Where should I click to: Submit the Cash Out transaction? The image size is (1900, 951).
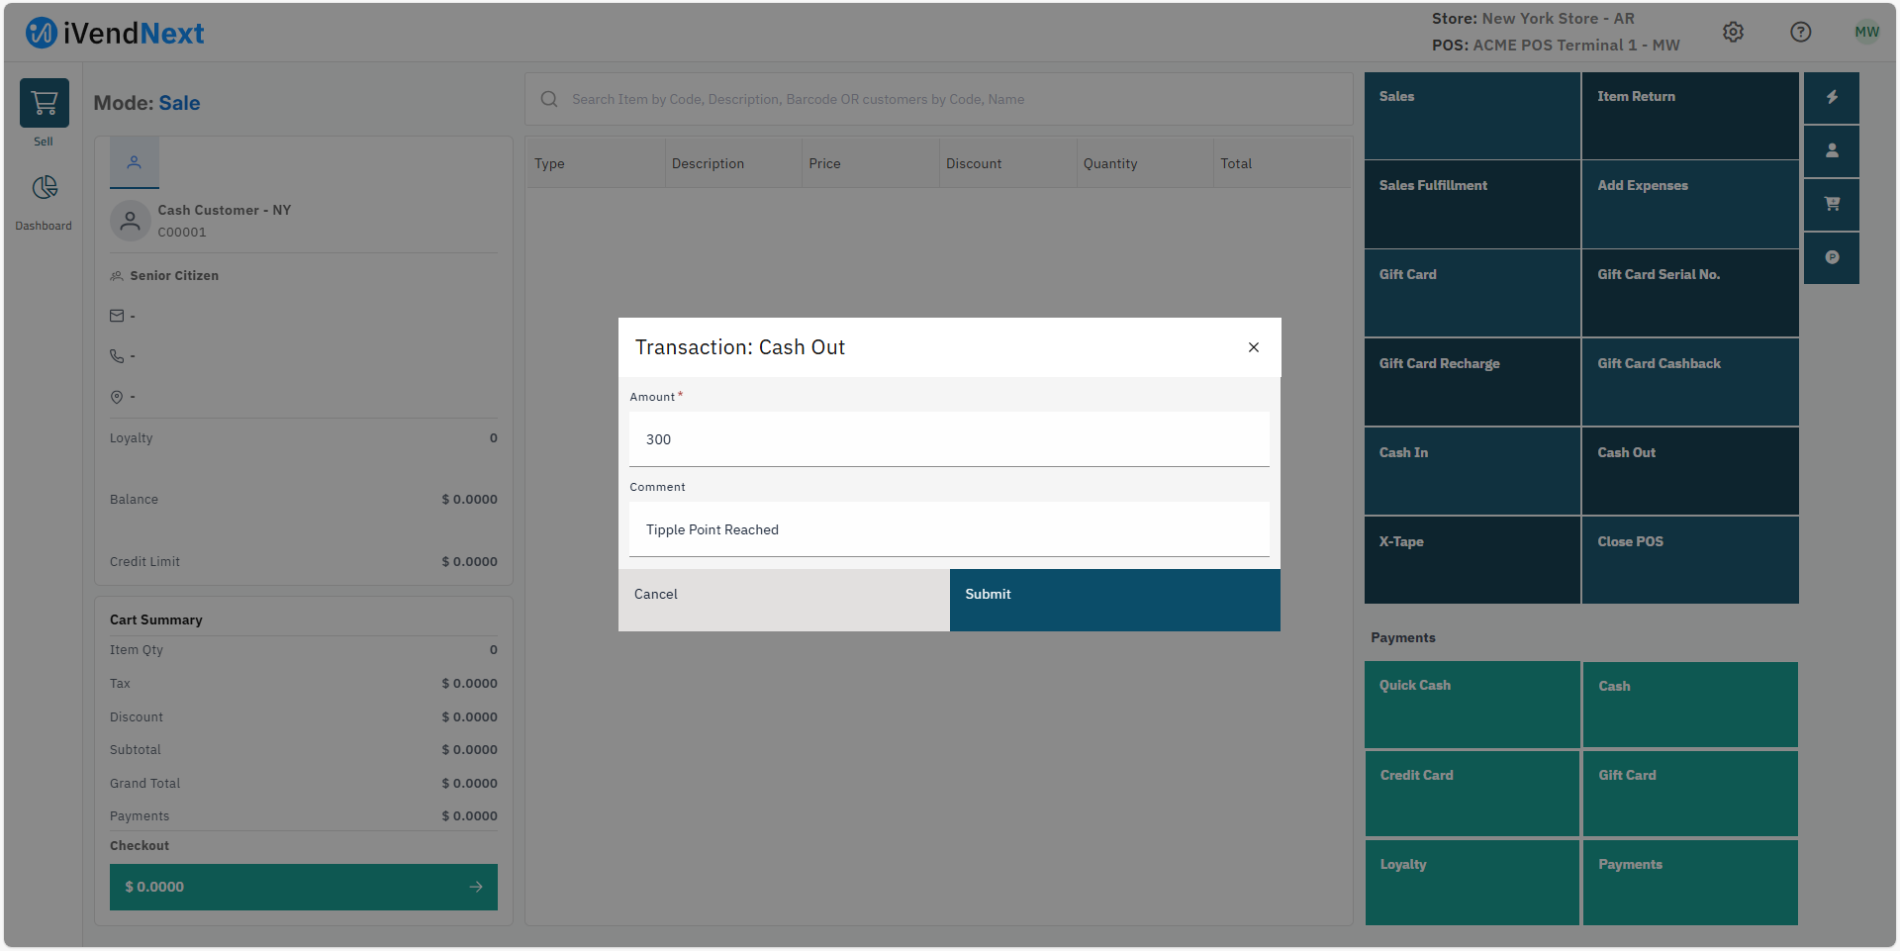coord(1115,600)
